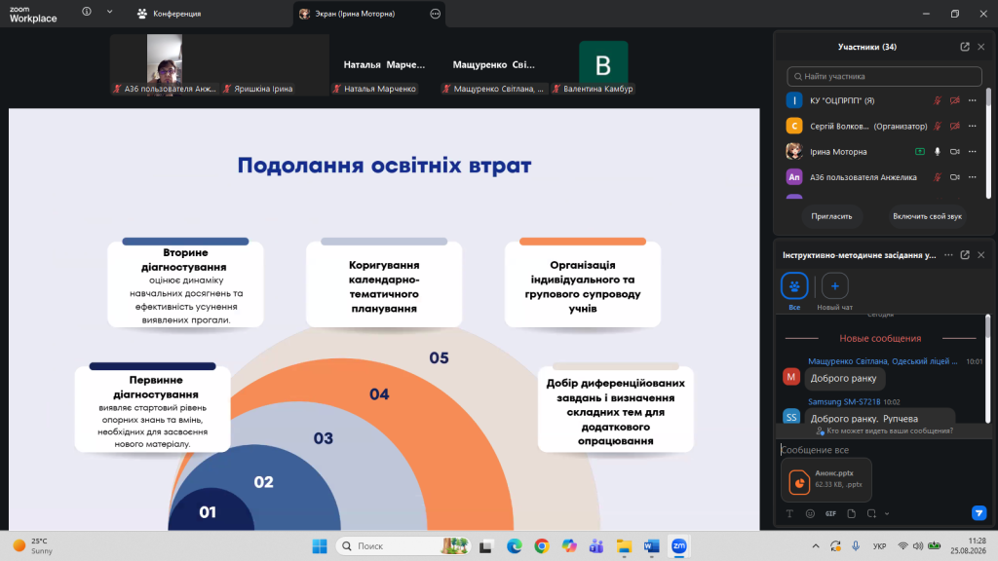Switch the УКР keyboard language
998x561 pixels.
(880, 545)
